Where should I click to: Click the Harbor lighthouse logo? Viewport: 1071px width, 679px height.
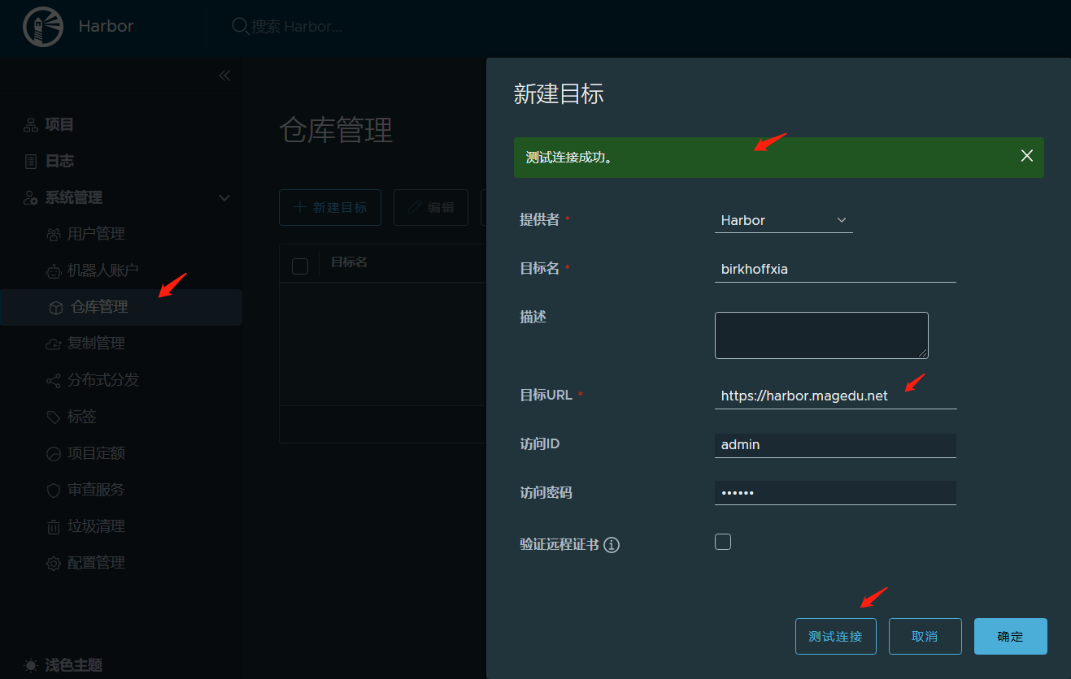click(x=42, y=27)
